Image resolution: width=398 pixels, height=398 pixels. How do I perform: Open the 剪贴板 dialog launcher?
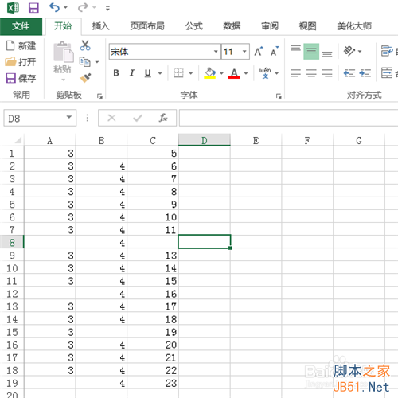click(99, 96)
